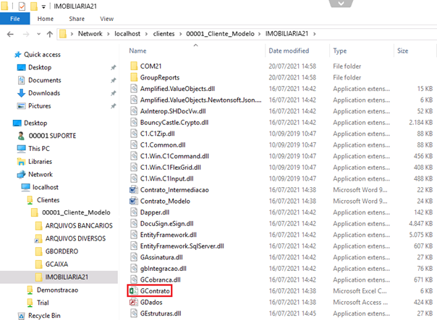Select the GDados Access file icon
This screenshot has width=437, height=320.
click(x=134, y=302)
